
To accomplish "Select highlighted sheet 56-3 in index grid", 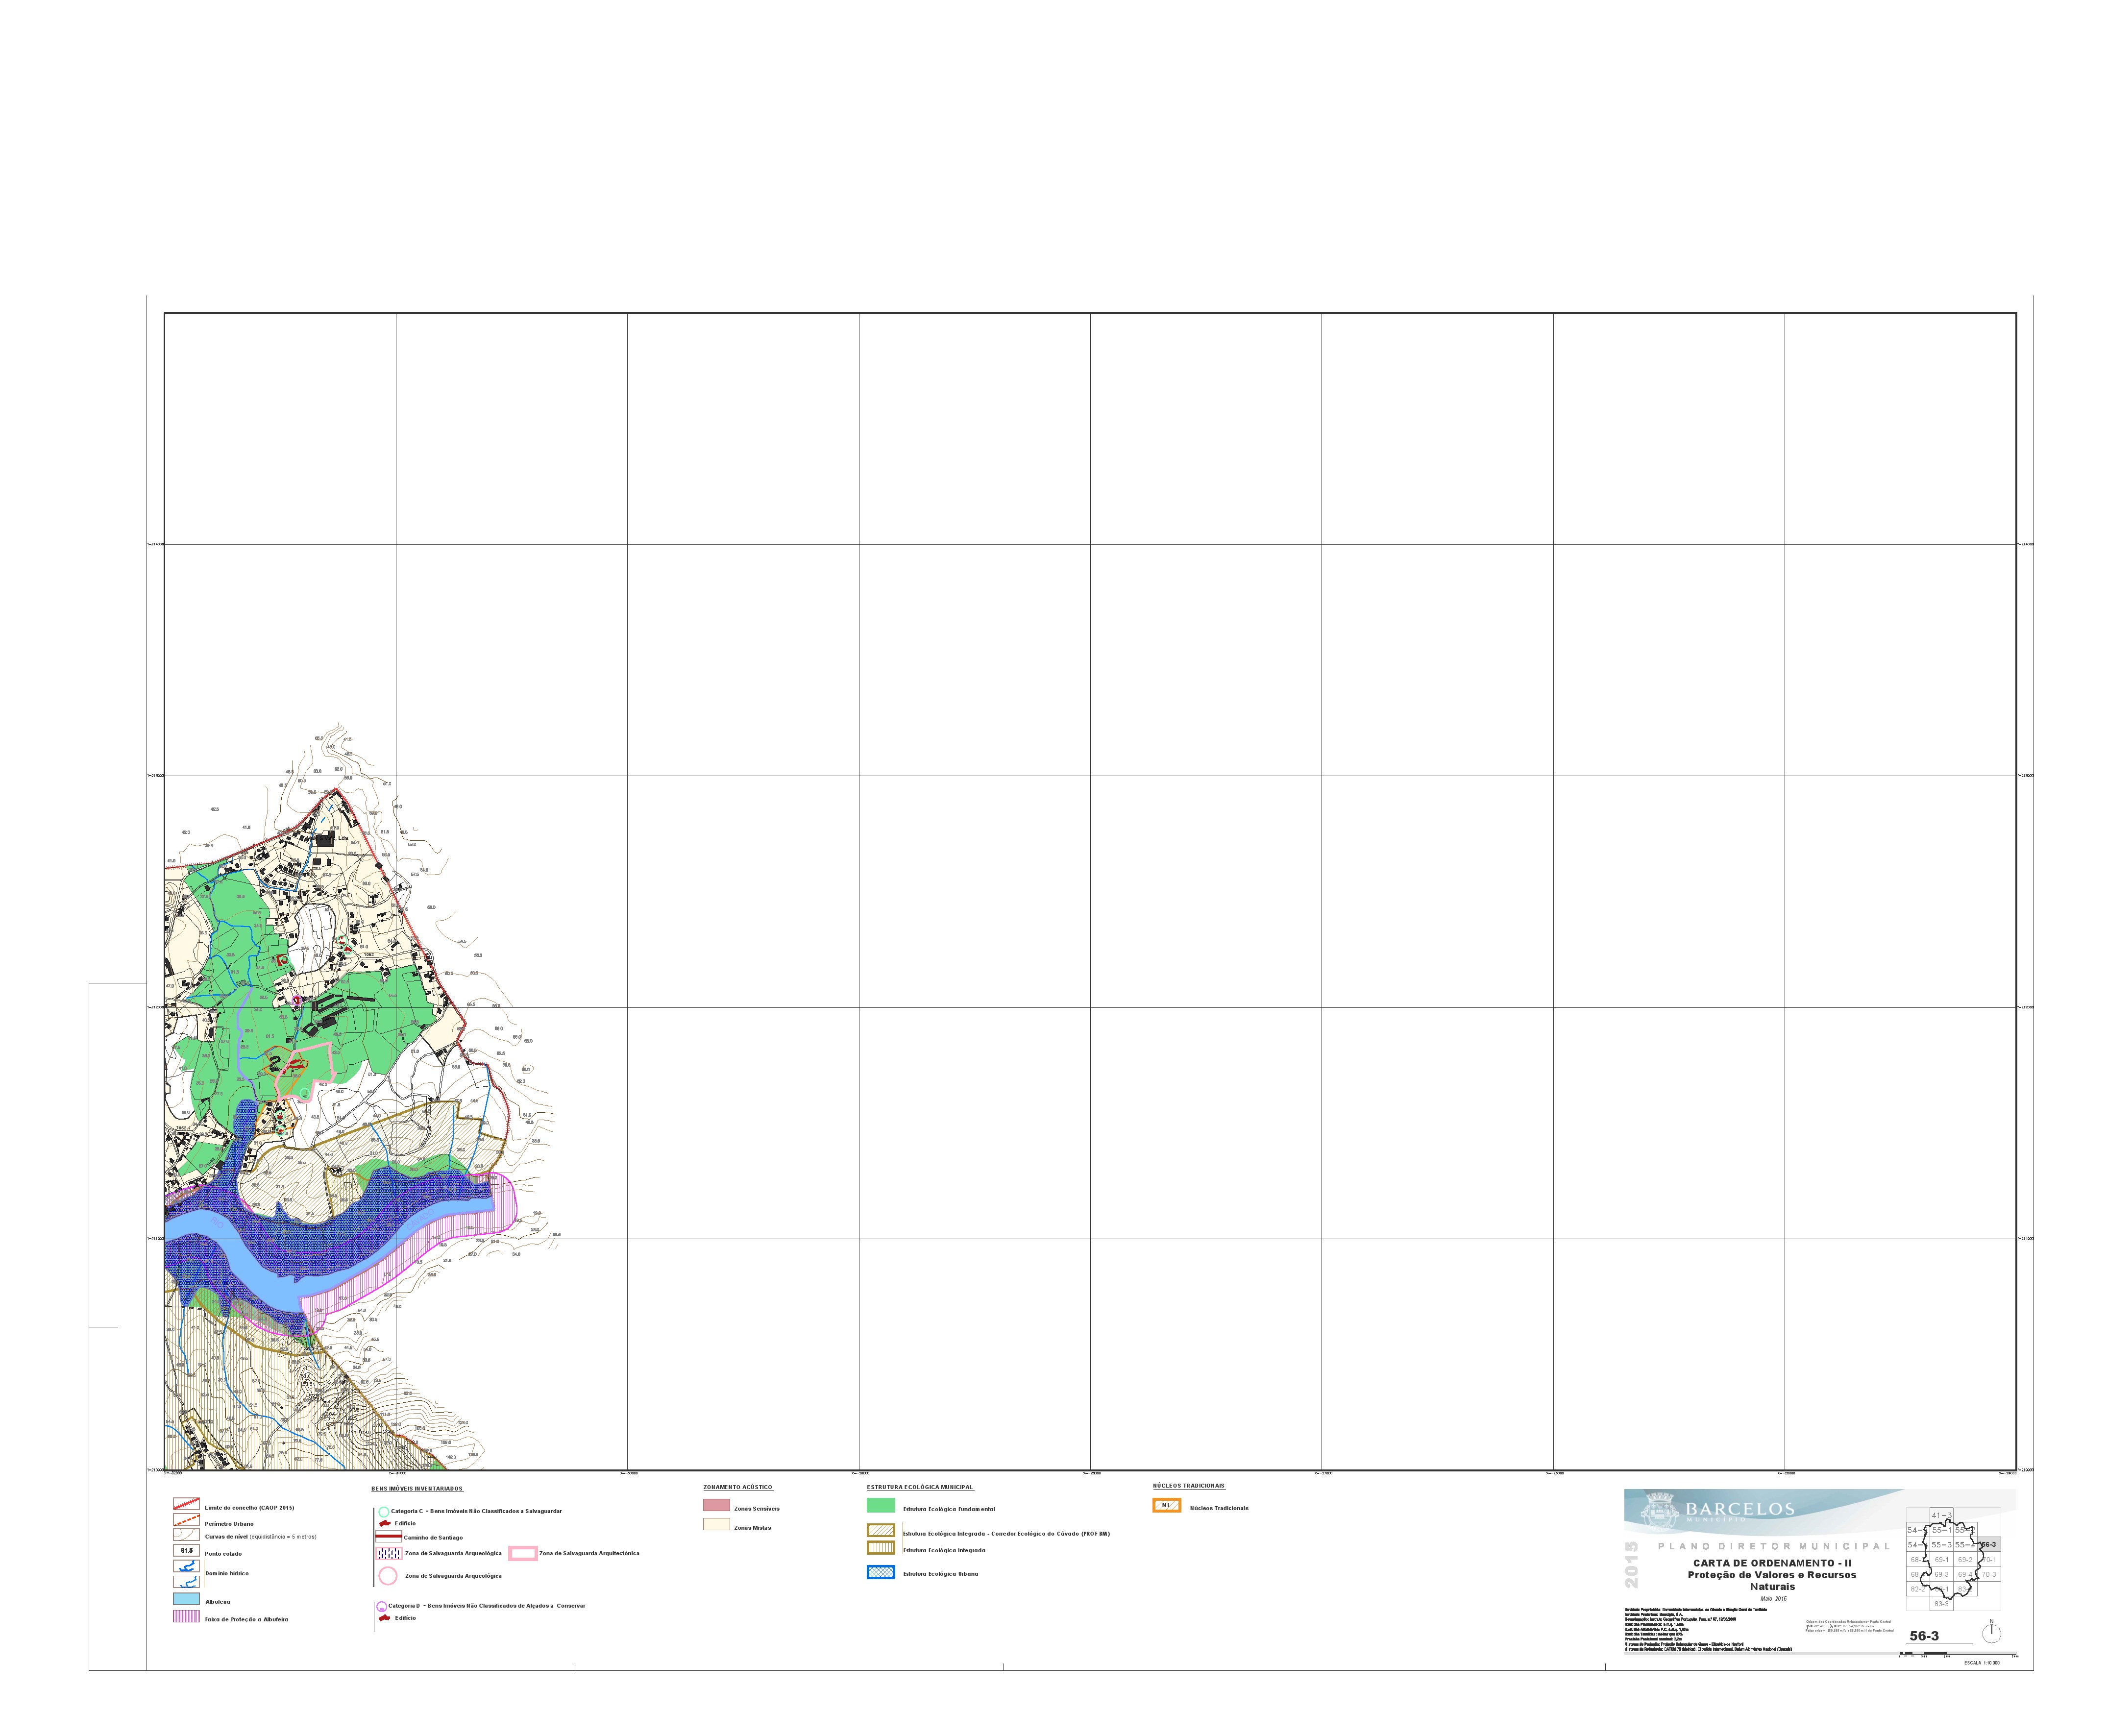I will (x=1989, y=1544).
